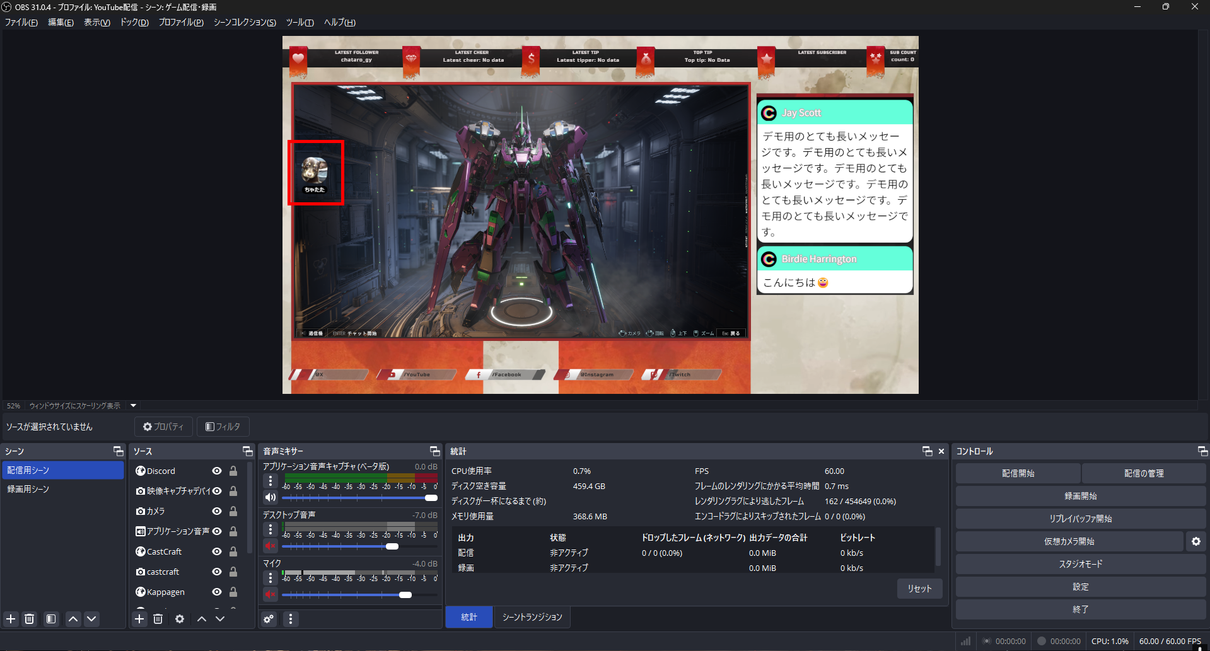Open the ドック menu
Viewport: 1210px width, 651px height.
134,22
